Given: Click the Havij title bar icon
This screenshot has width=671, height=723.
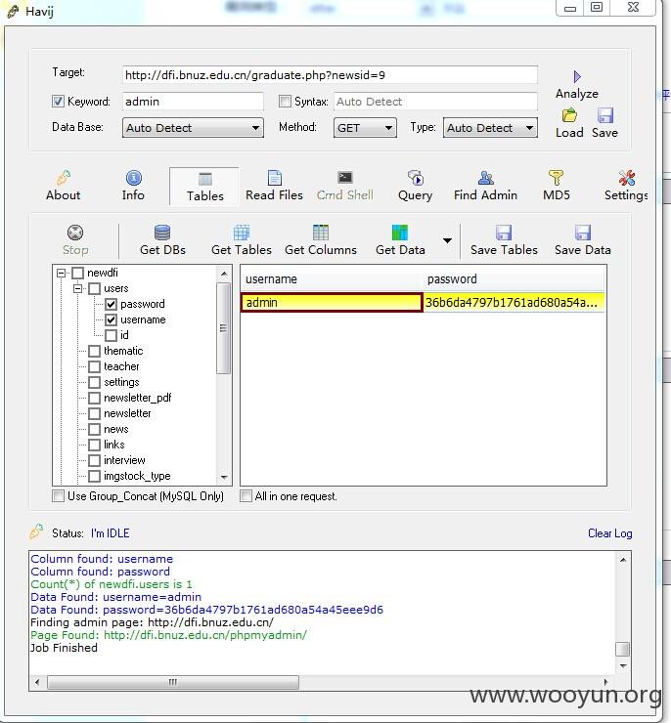Looking at the screenshot, I should point(13,11).
